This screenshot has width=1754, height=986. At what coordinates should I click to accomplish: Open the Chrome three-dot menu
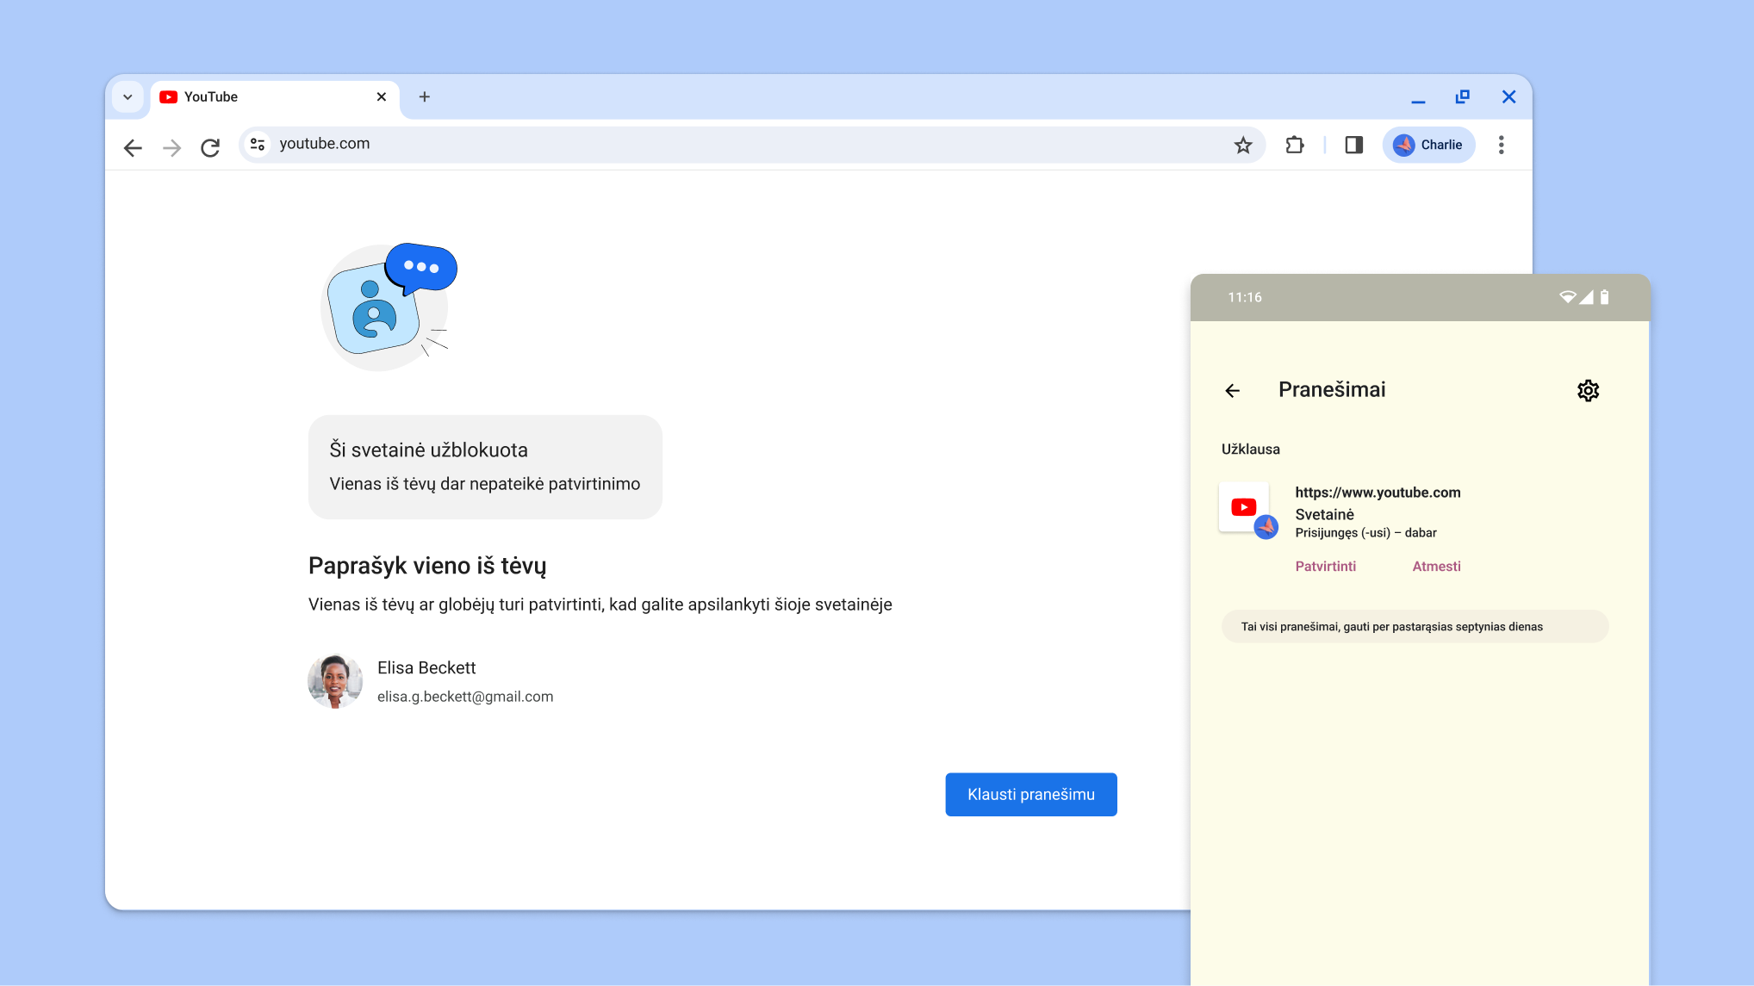(x=1502, y=145)
